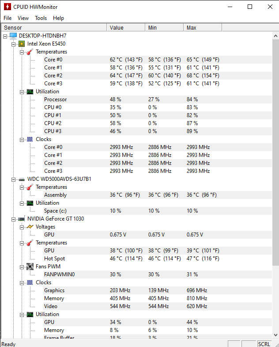Click the Value column header

click(x=126, y=28)
